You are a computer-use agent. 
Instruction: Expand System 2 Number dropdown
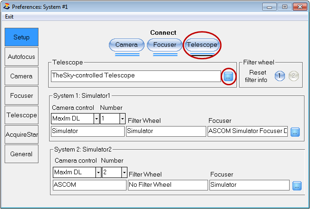124,172
